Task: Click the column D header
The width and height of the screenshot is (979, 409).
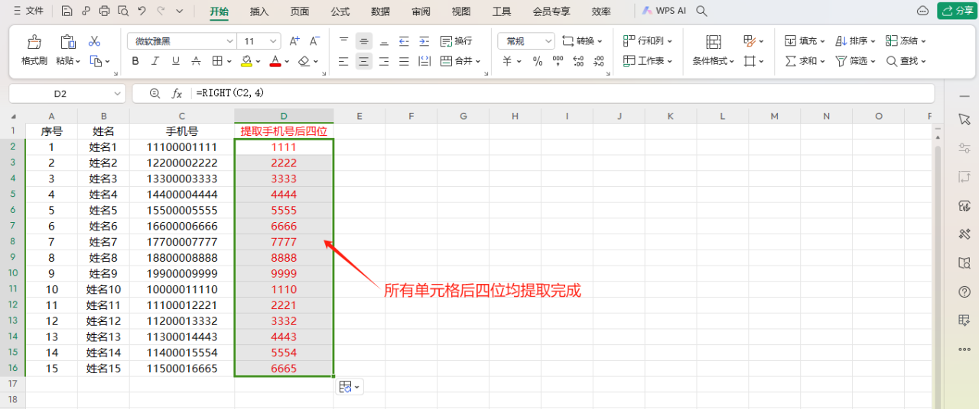Action: point(284,116)
